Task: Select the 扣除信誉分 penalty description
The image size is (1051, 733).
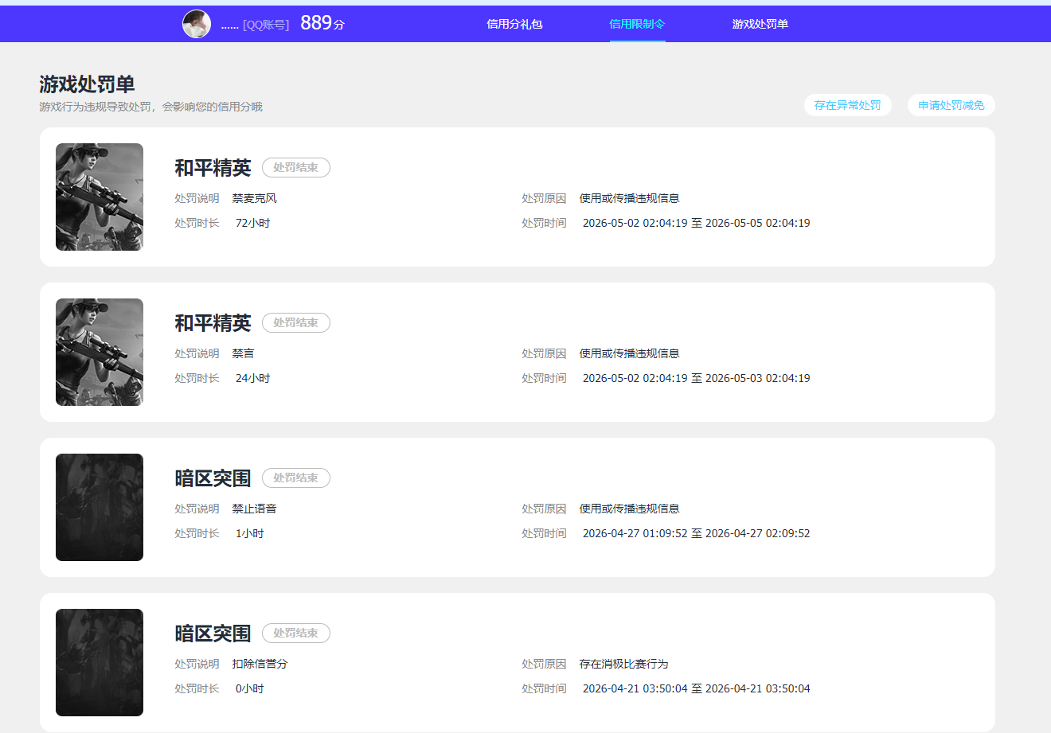Action: [x=260, y=664]
